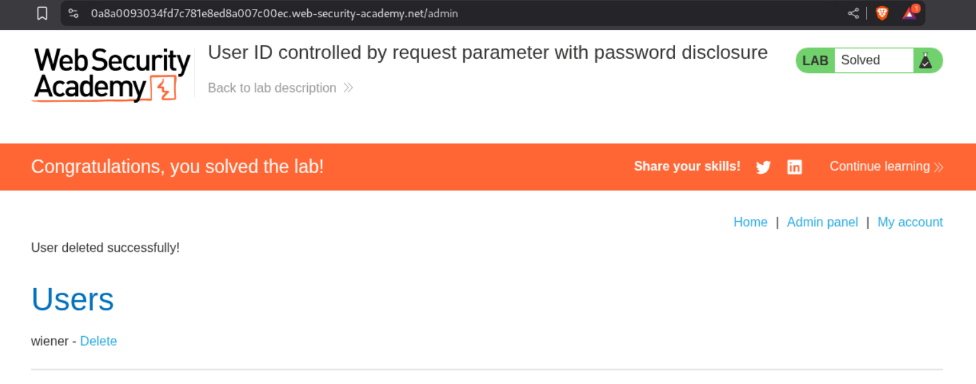Click the bookmark icon in the browser toolbar

[42, 13]
